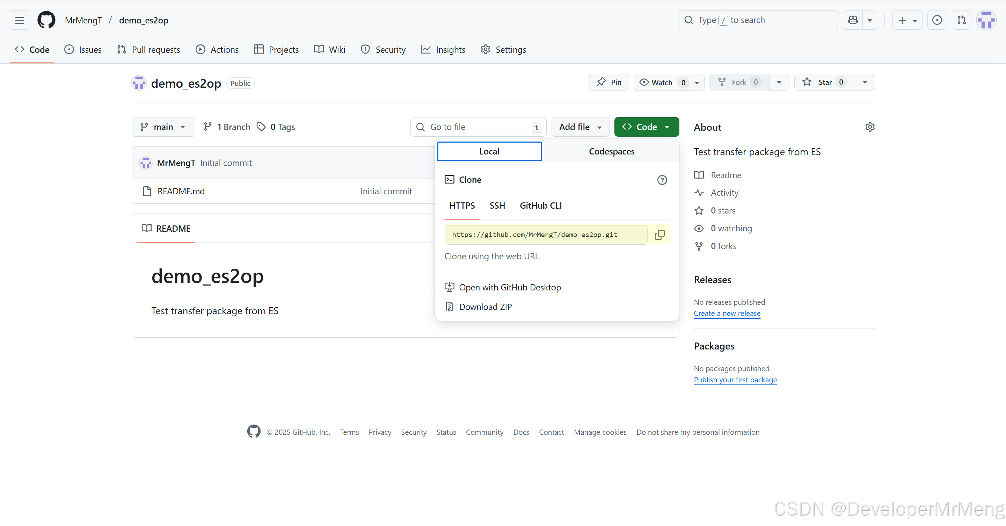
Task: Open the issues inbox icon in the header
Action: pos(937,20)
